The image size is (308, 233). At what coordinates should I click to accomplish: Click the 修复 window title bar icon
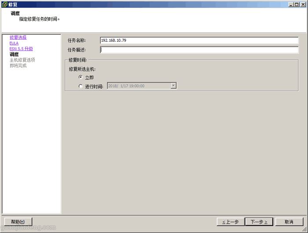[x=4, y=4]
